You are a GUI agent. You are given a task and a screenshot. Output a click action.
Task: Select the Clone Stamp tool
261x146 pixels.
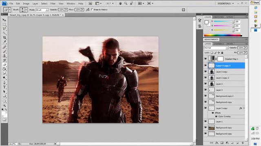(x=4, y=56)
